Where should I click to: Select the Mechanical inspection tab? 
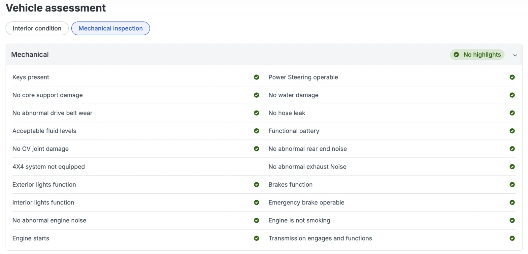pos(111,28)
